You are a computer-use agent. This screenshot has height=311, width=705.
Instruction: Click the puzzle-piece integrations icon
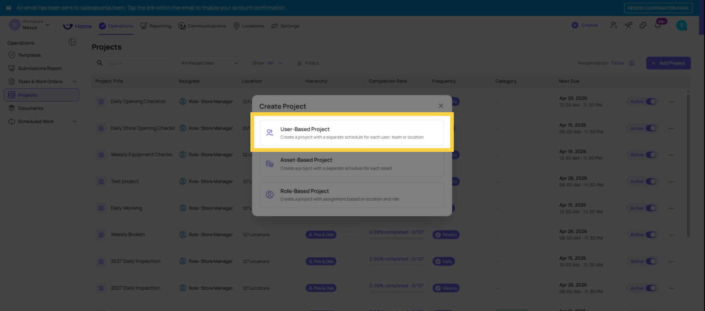[643, 25]
